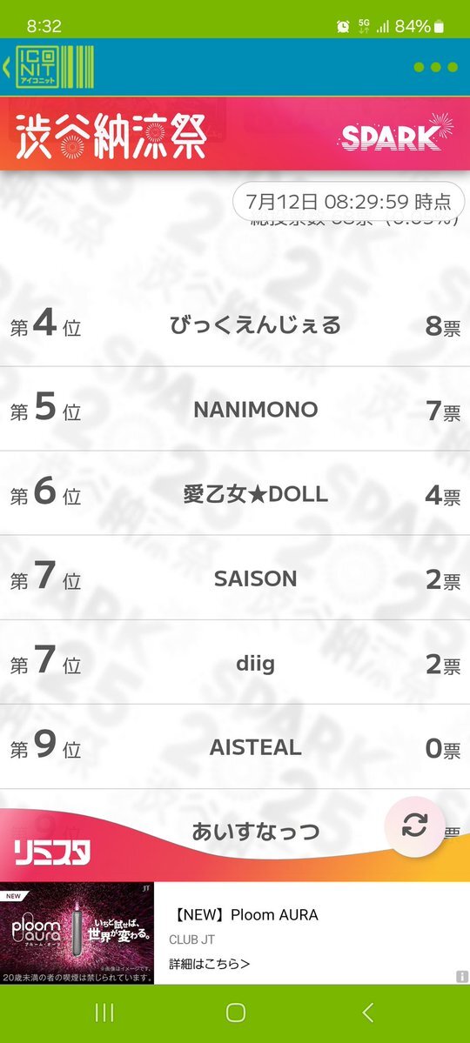Open the Ploom AURA ad thumbnail

tap(77, 933)
